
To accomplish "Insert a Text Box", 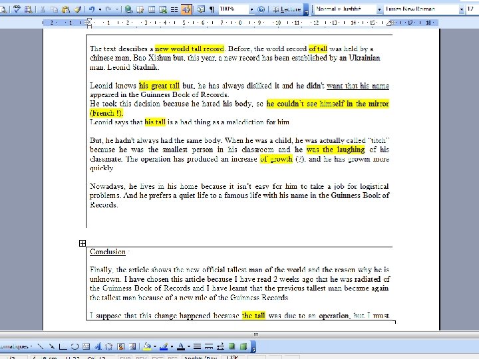I will click(x=86, y=346).
